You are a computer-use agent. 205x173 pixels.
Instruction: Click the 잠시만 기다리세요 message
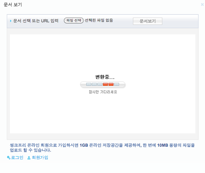click(x=103, y=92)
